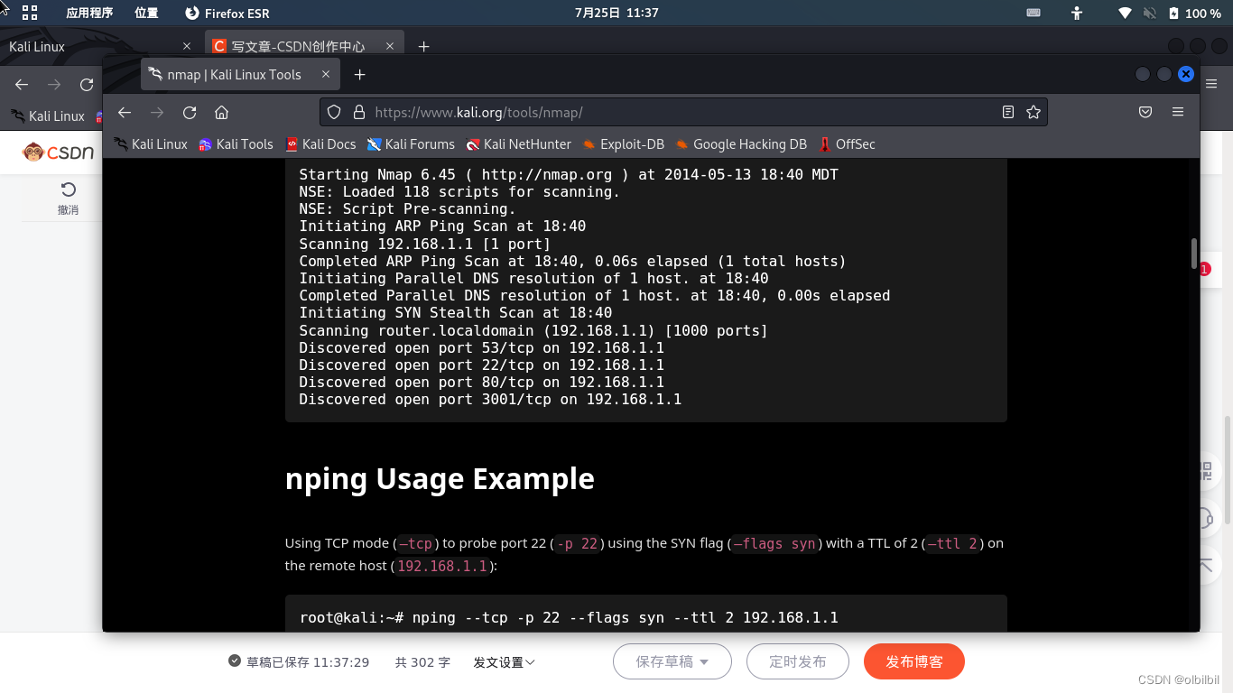The width and height of the screenshot is (1233, 693).
Task: Click the nping Usage Example heading
Action: [x=440, y=478]
